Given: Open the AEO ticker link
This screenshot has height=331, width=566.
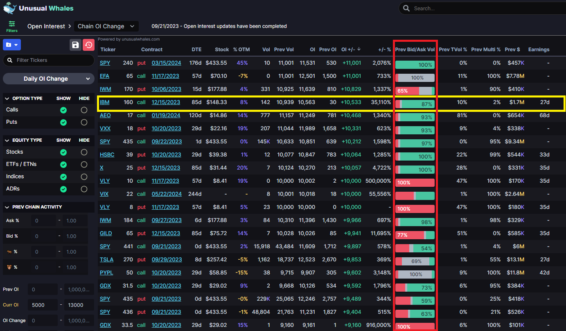Looking at the screenshot, I should 105,116.
